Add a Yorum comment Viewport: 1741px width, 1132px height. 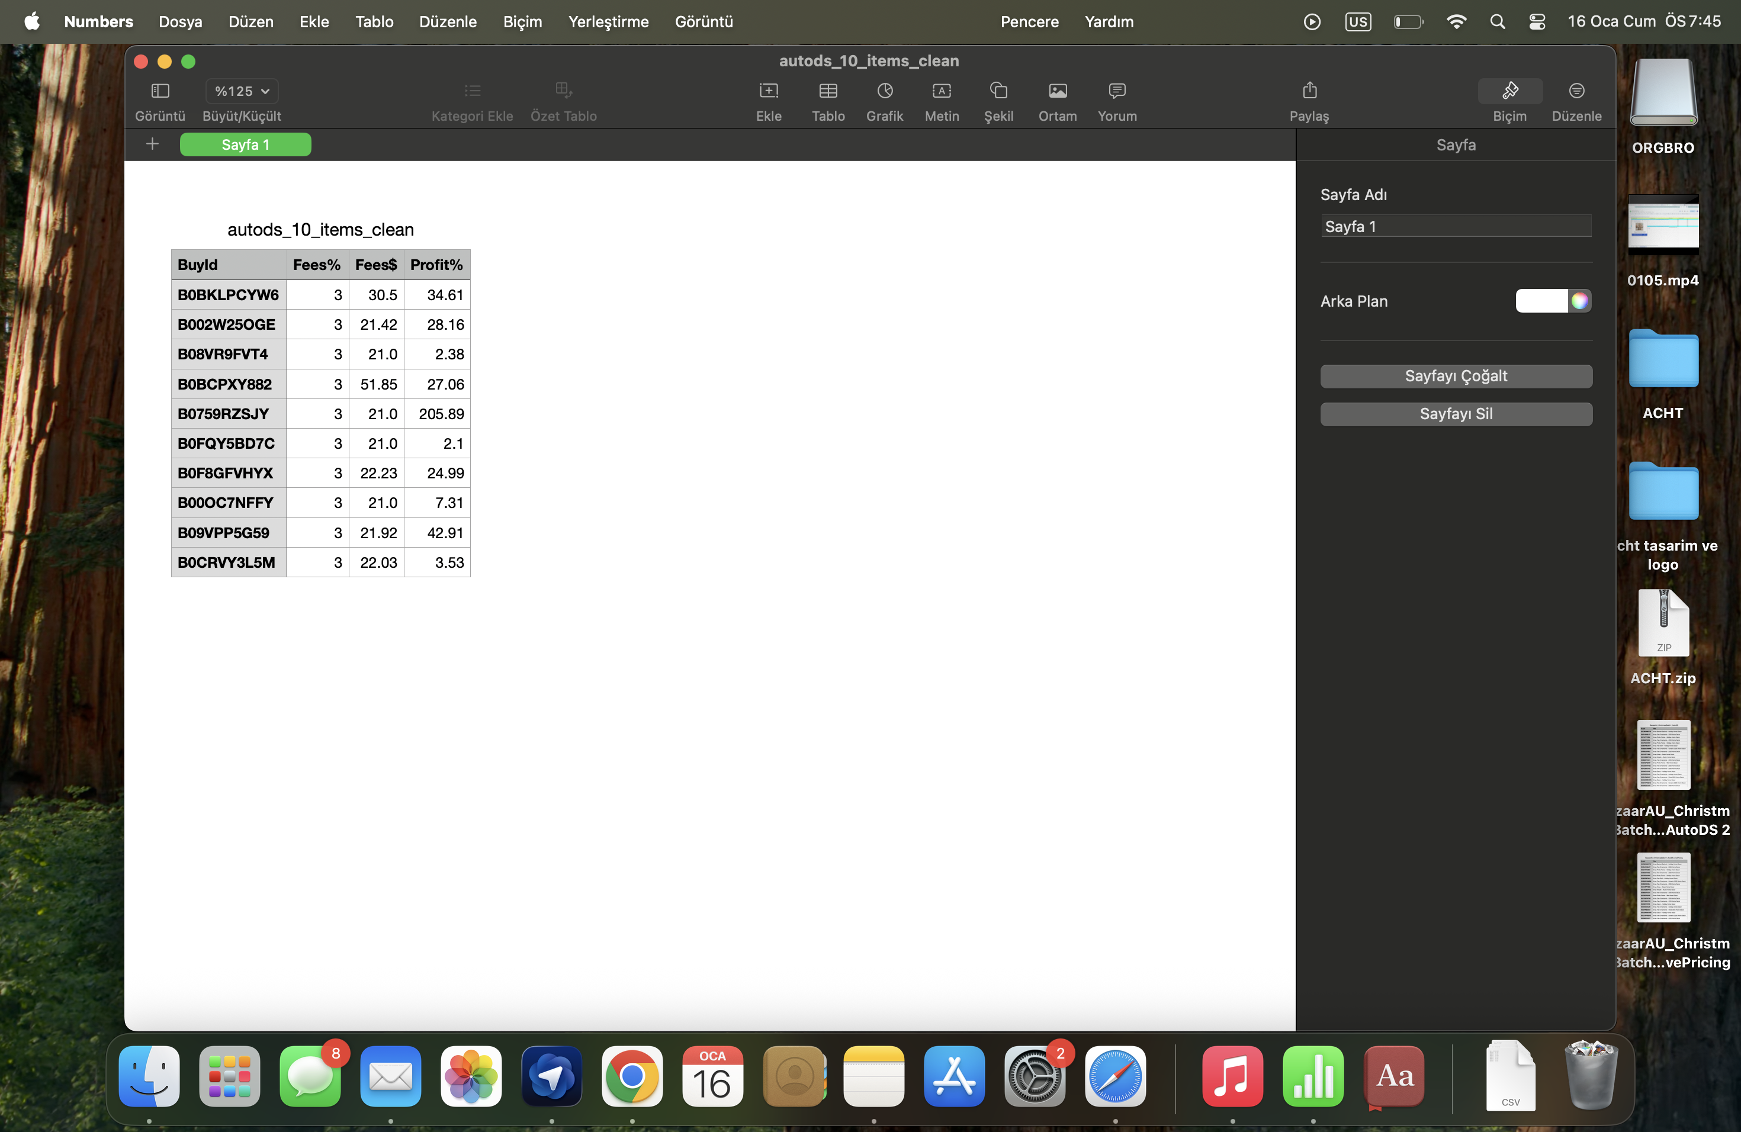tap(1117, 91)
